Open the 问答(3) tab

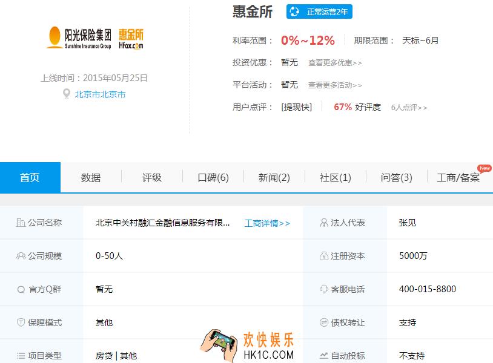tap(397, 177)
